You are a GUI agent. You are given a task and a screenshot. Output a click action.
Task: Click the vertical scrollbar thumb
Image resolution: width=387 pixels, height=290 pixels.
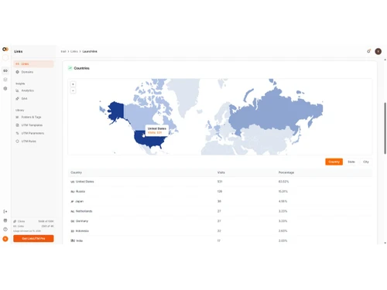[385, 128]
